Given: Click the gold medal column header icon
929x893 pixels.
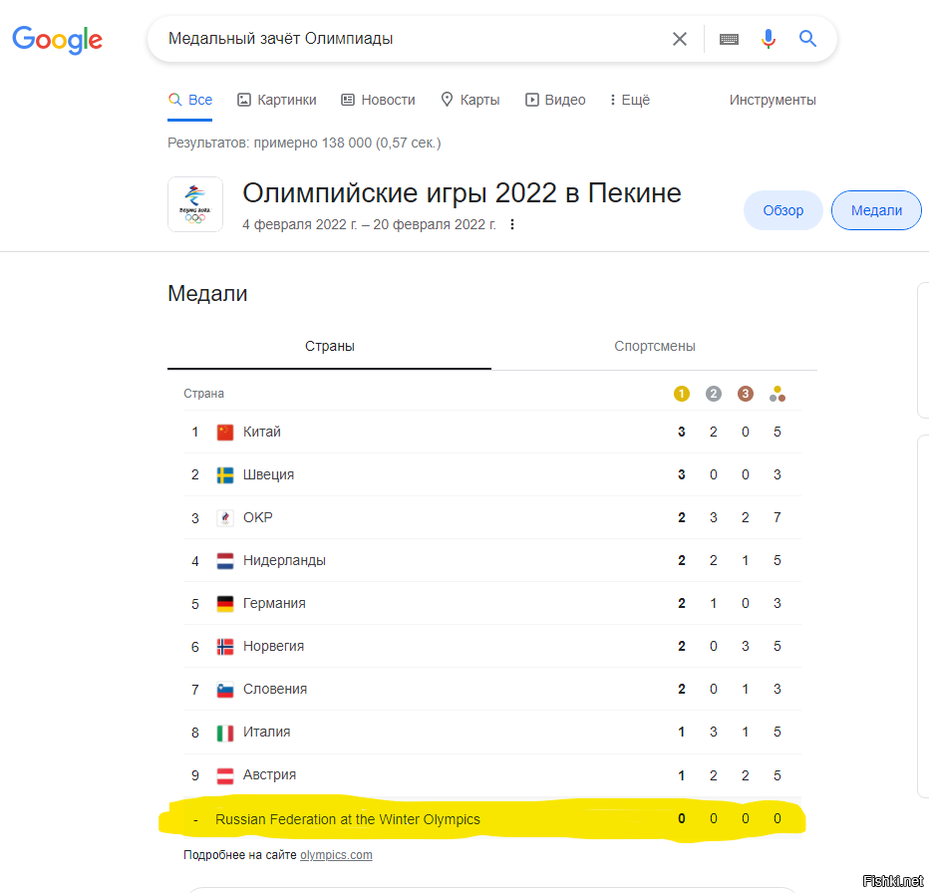Looking at the screenshot, I should coord(682,394).
